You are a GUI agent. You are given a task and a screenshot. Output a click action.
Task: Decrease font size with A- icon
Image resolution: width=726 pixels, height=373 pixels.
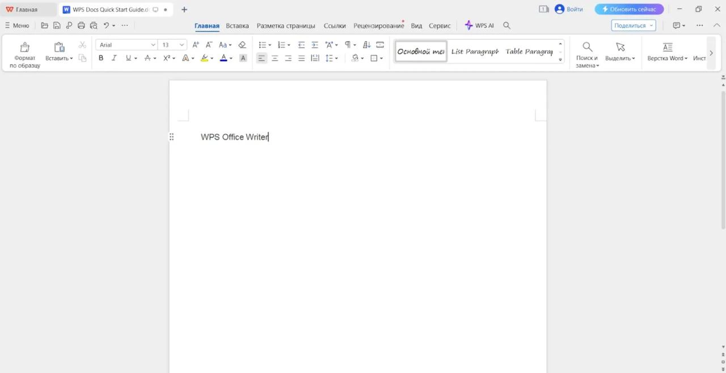tap(209, 45)
